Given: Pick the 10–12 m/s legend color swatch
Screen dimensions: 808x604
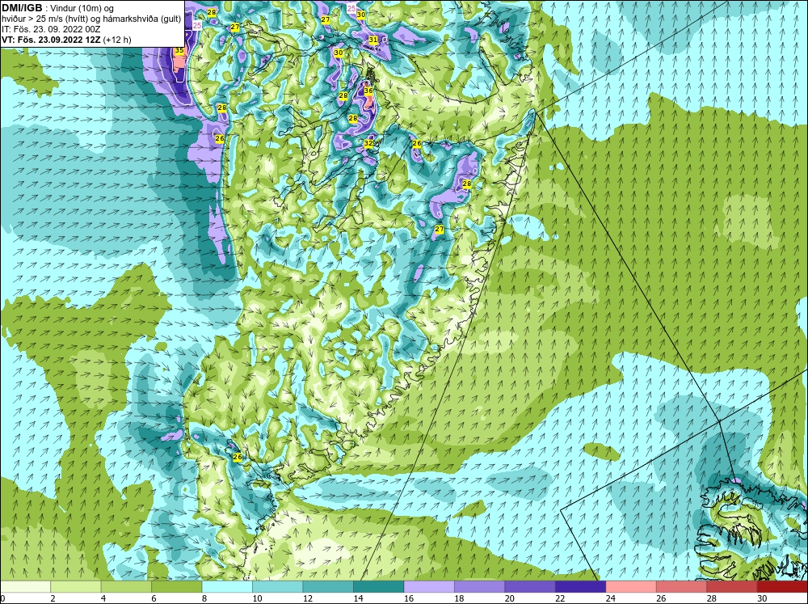Looking at the screenshot, I should pos(278,586).
